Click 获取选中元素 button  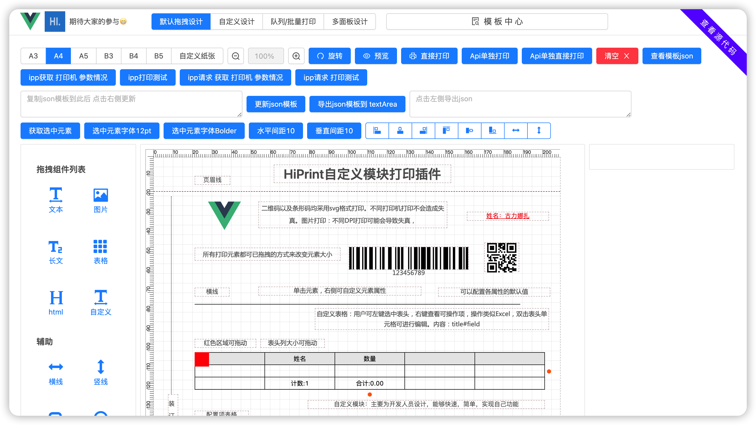pyautogui.click(x=50, y=131)
